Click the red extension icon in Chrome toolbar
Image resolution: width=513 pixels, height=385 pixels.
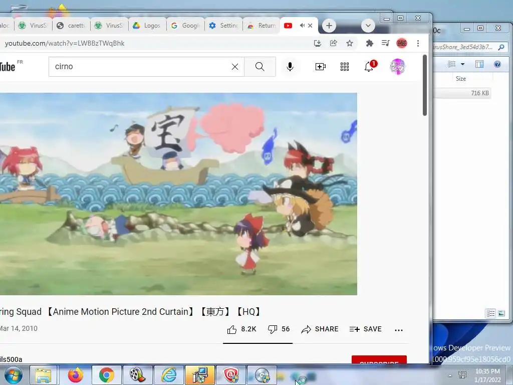click(402, 43)
